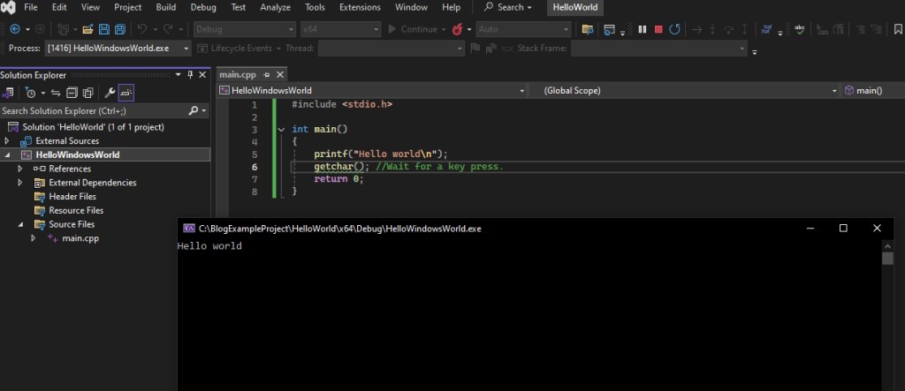Expand the External Dependencies tree node
905x391 pixels.
pyautogui.click(x=20, y=183)
